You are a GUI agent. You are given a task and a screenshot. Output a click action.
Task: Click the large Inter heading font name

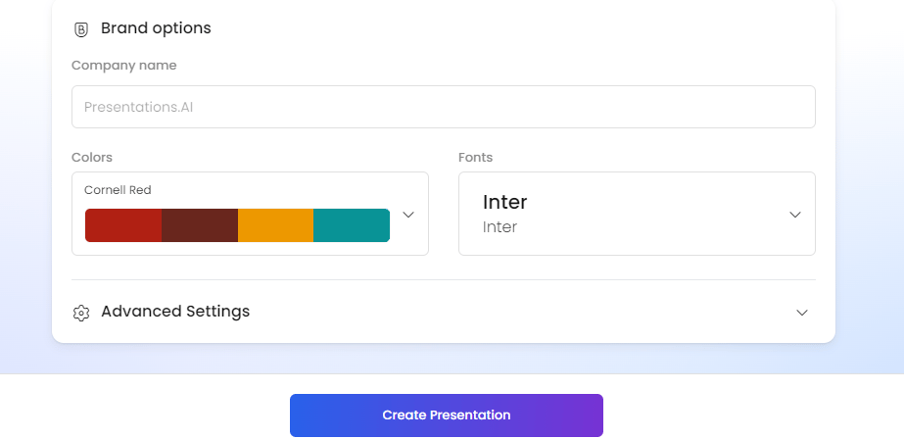coord(505,202)
